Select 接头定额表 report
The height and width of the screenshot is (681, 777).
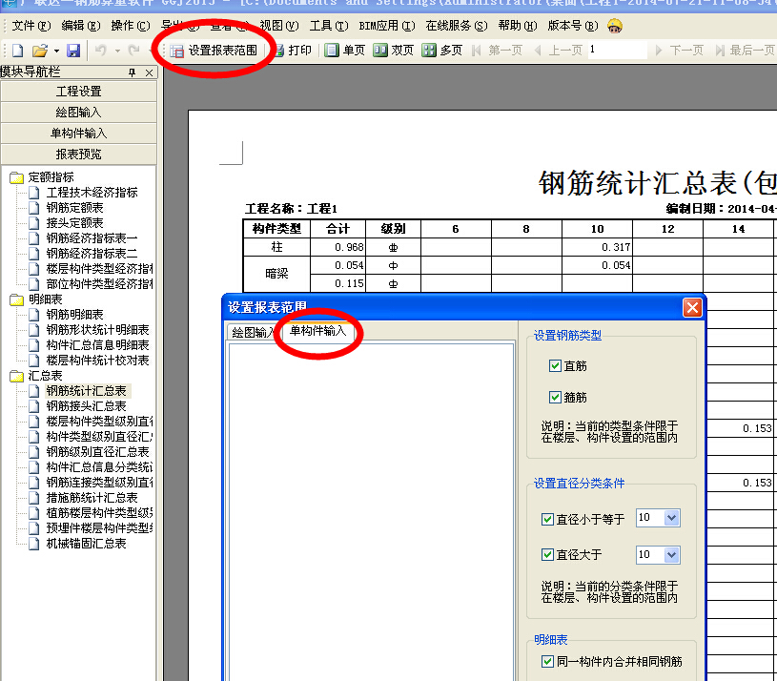click(x=74, y=223)
